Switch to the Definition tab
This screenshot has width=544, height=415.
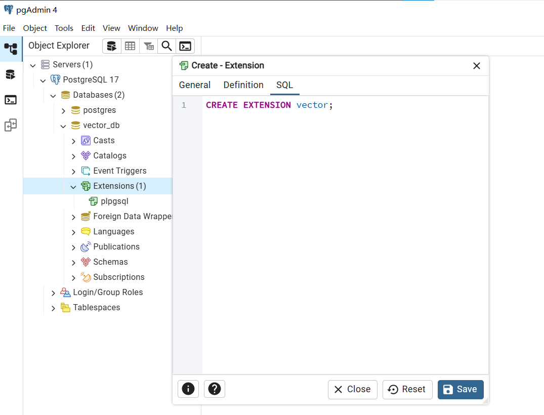243,85
